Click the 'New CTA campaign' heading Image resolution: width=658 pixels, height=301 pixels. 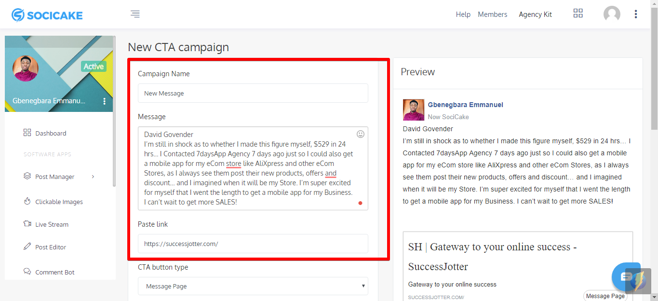(x=178, y=47)
